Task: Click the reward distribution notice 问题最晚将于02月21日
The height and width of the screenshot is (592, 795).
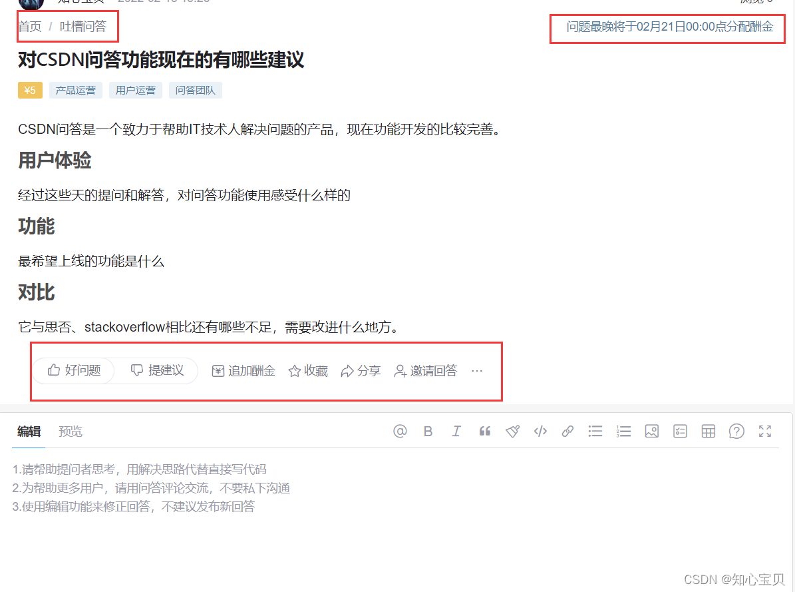Action: [669, 27]
